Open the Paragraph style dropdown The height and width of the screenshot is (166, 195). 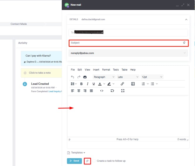point(104,77)
